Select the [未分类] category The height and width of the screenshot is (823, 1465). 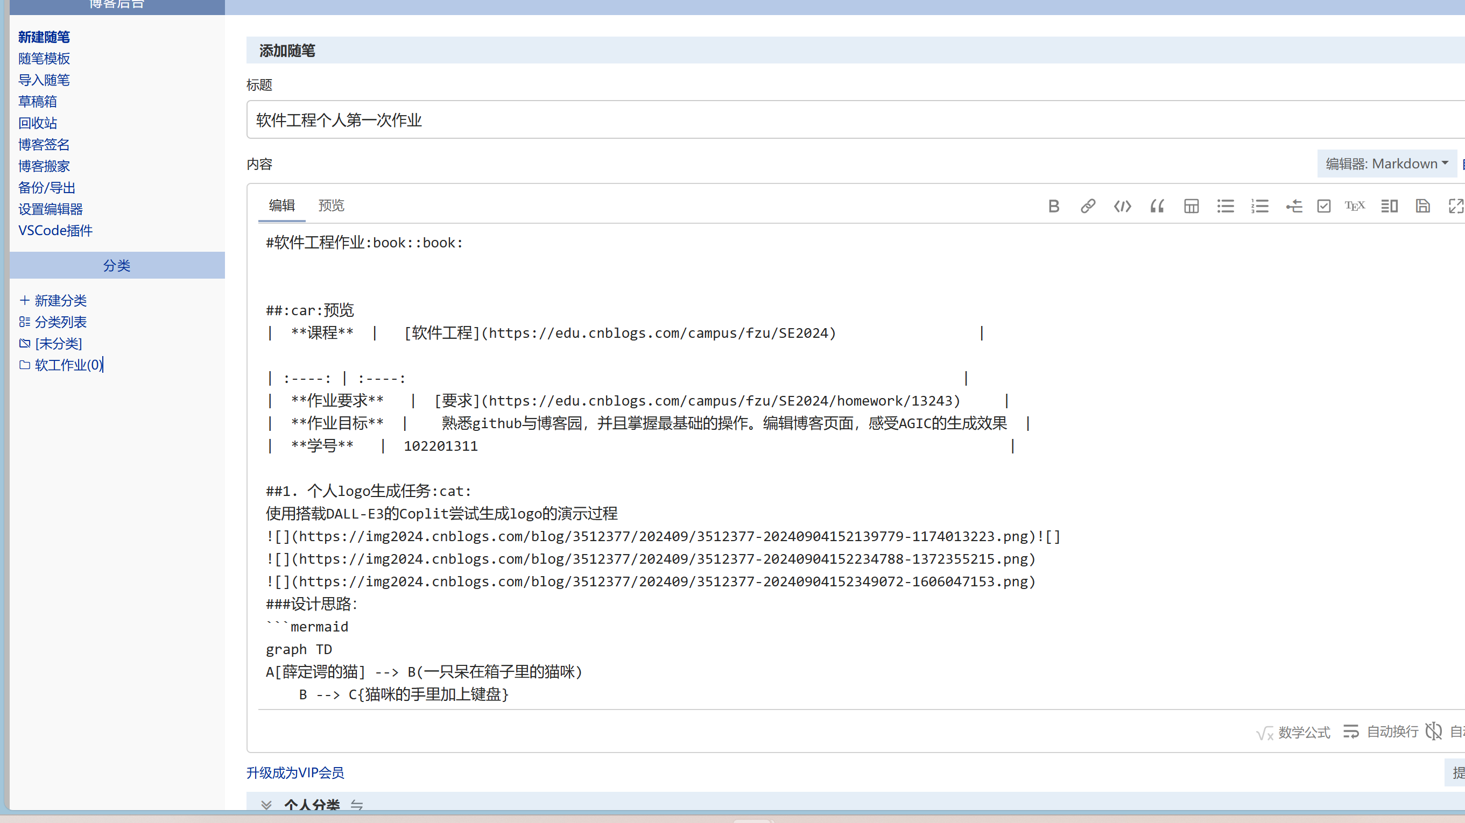59,344
